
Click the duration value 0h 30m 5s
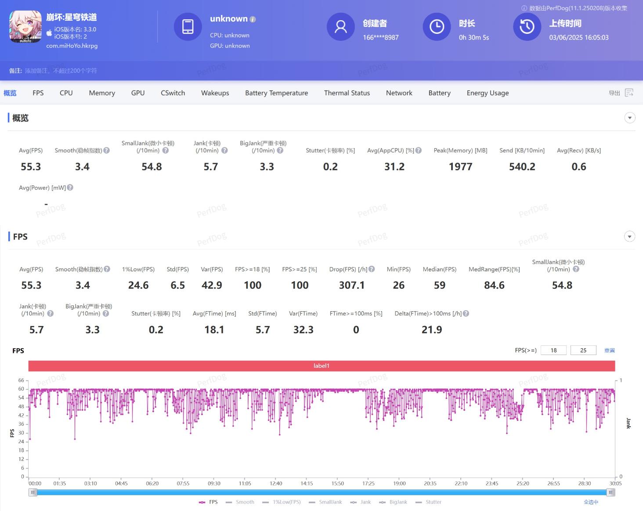[x=474, y=37]
